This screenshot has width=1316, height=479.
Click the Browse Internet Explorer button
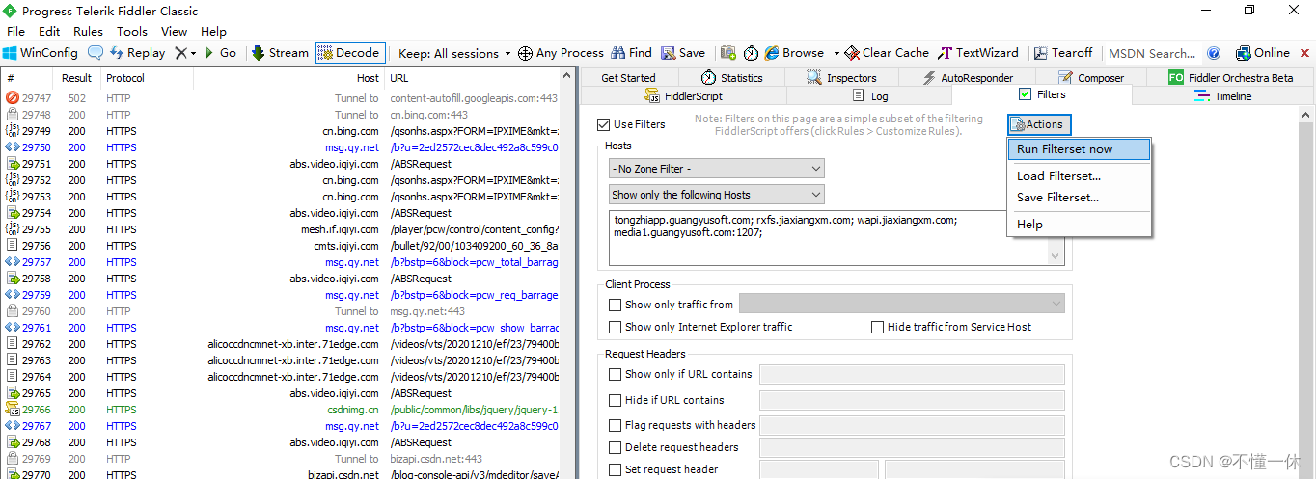coord(794,53)
